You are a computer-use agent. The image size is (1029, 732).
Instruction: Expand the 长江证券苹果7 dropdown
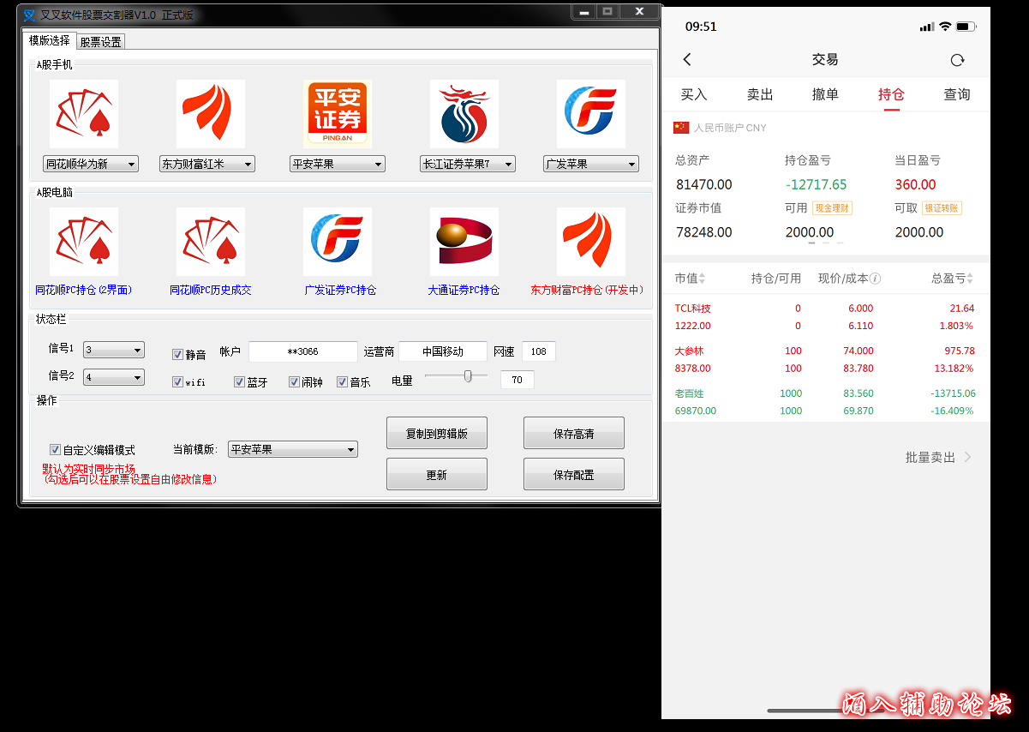[x=468, y=164]
